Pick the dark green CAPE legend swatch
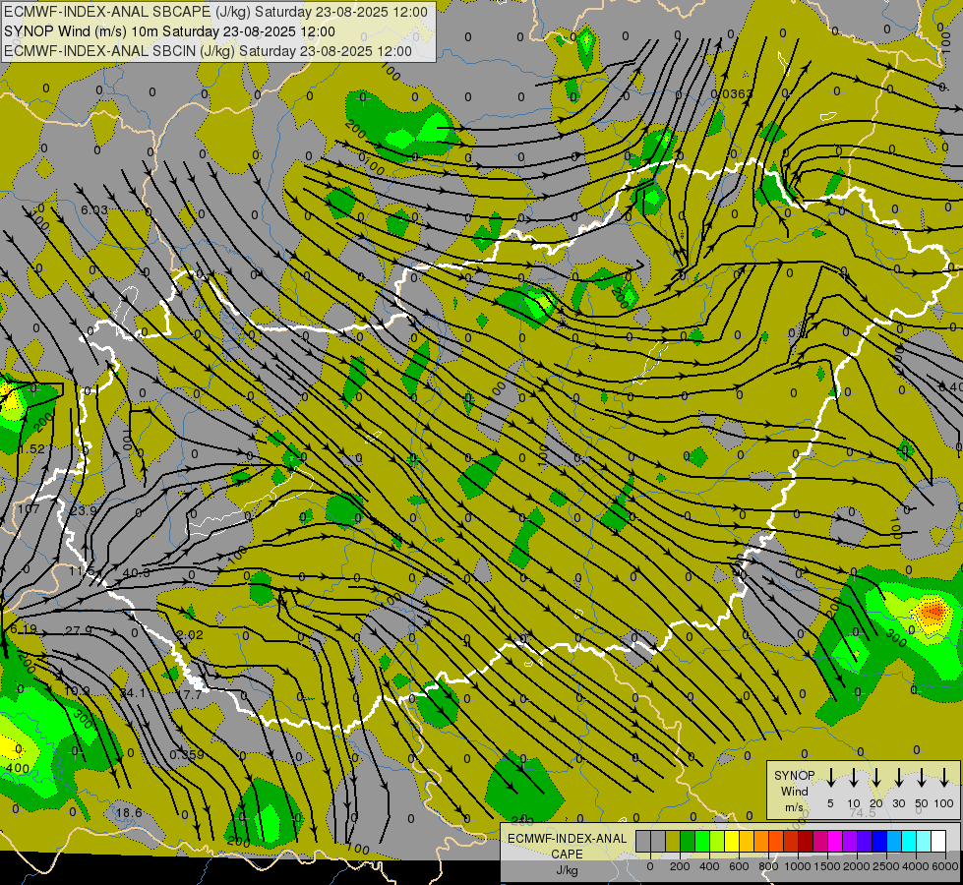Image resolution: width=963 pixels, height=885 pixels. tap(688, 841)
